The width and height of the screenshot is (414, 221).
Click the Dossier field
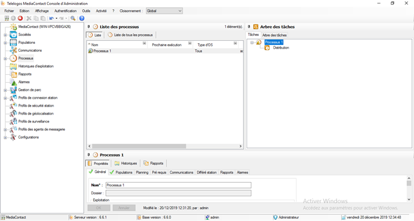178,193
